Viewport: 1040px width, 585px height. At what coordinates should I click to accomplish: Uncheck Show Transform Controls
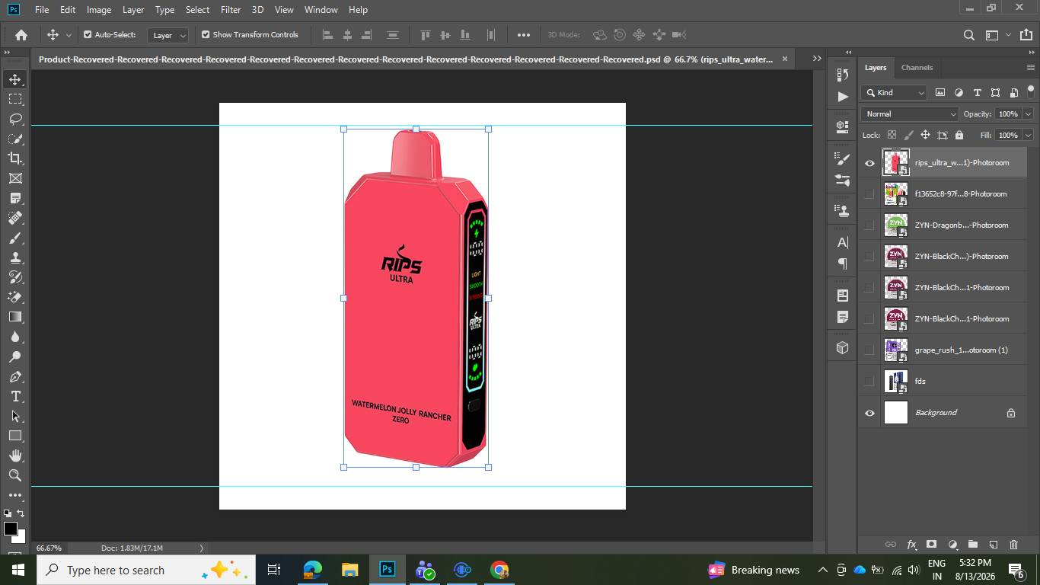pyautogui.click(x=206, y=34)
